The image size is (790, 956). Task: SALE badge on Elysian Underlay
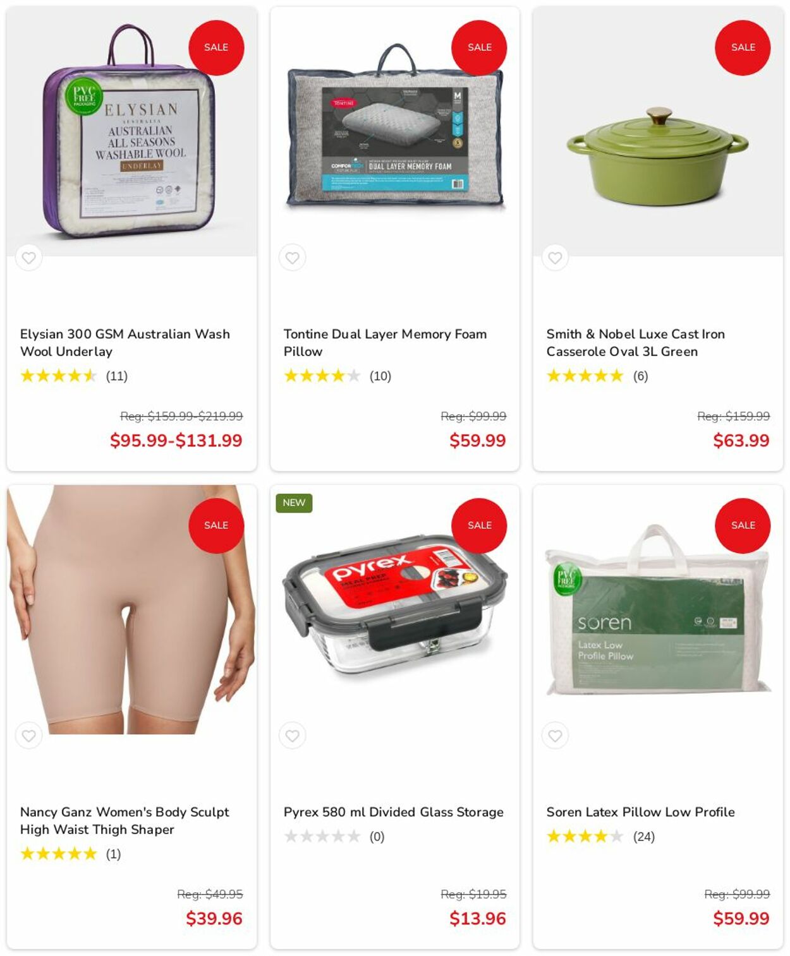216,47
